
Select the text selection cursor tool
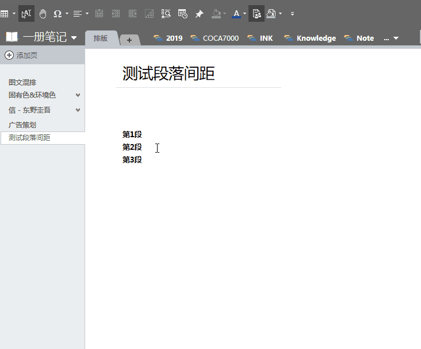click(26, 13)
